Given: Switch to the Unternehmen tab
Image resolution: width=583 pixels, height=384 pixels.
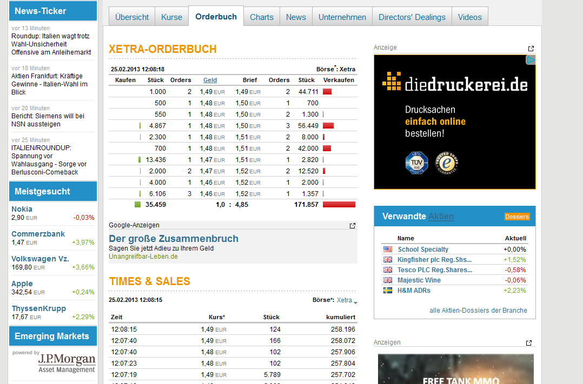Looking at the screenshot, I should [x=342, y=17].
